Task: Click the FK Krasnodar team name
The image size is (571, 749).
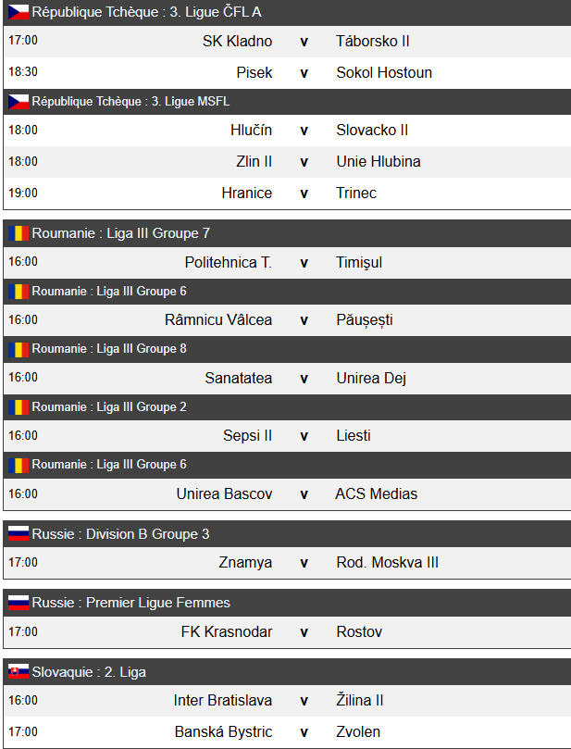Action: (226, 631)
